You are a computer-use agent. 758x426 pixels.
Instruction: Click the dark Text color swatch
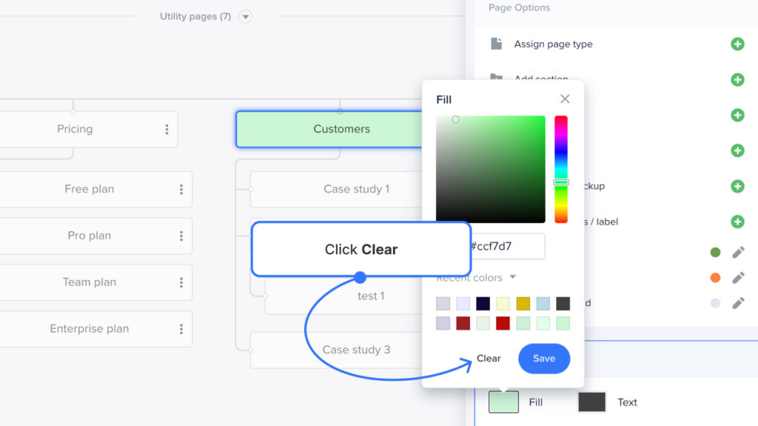coord(591,402)
